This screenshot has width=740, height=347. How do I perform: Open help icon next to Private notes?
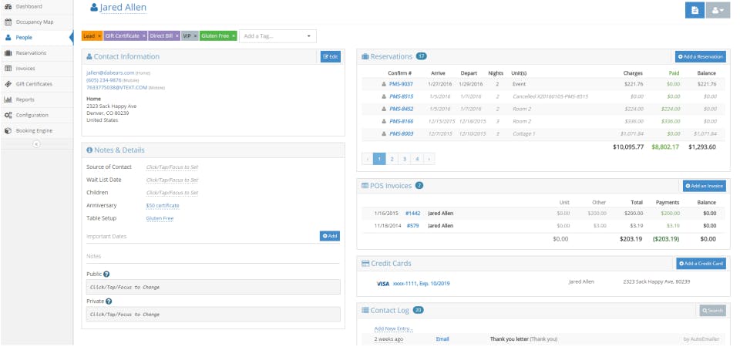pyautogui.click(x=109, y=302)
